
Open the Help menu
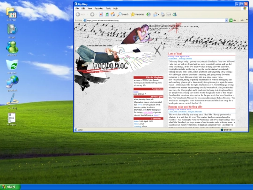115,8
